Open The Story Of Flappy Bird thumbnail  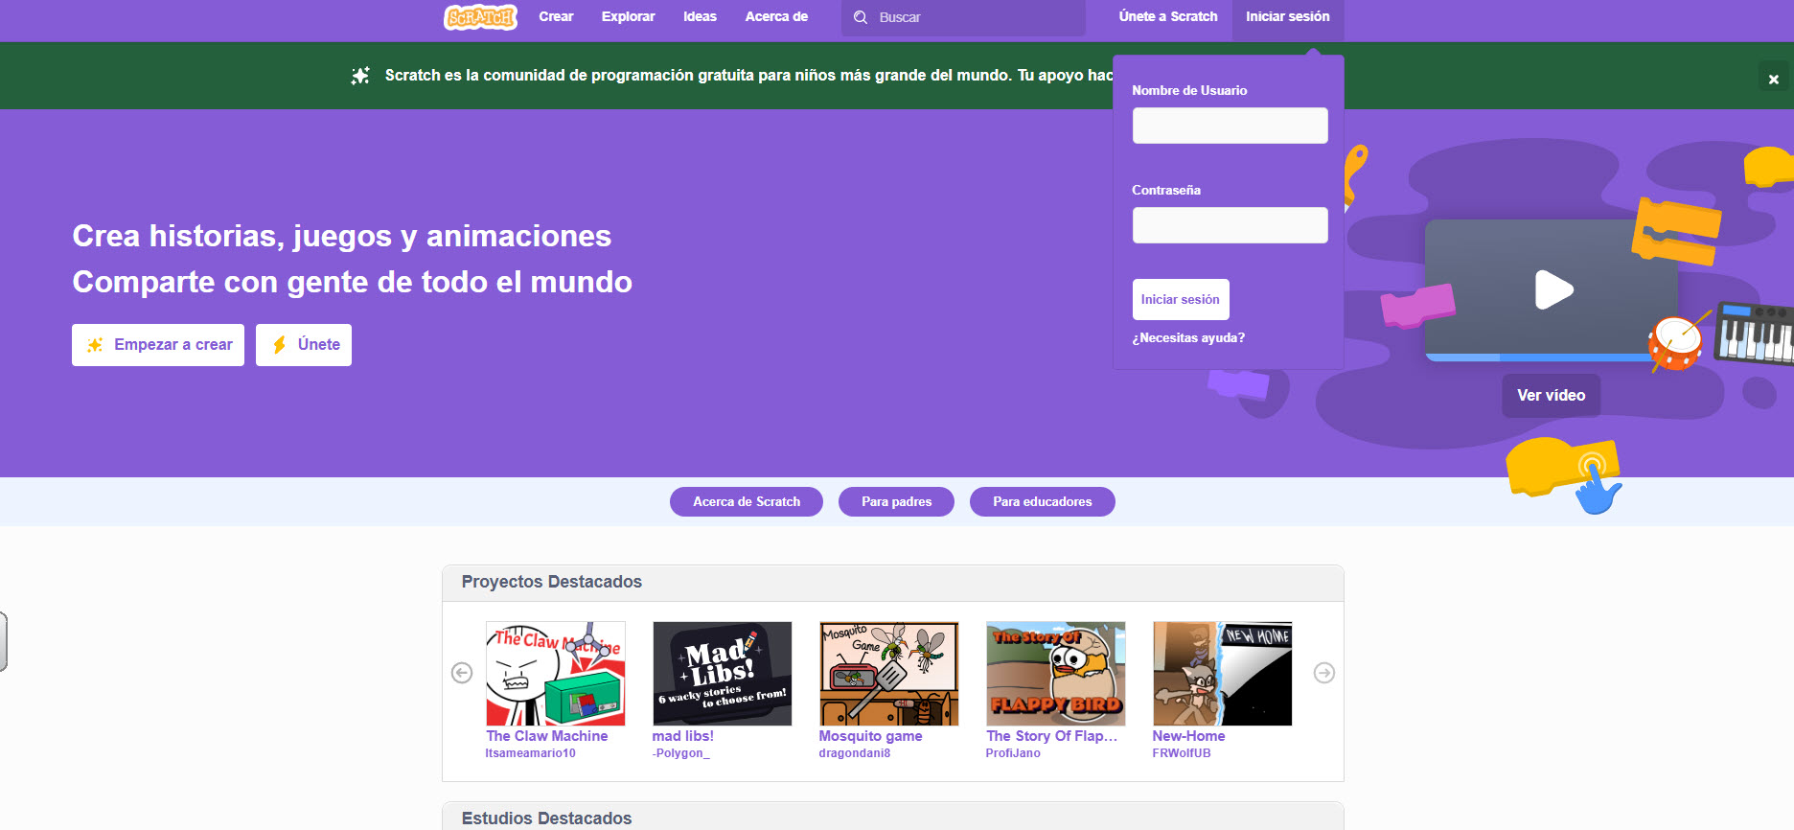click(1056, 674)
